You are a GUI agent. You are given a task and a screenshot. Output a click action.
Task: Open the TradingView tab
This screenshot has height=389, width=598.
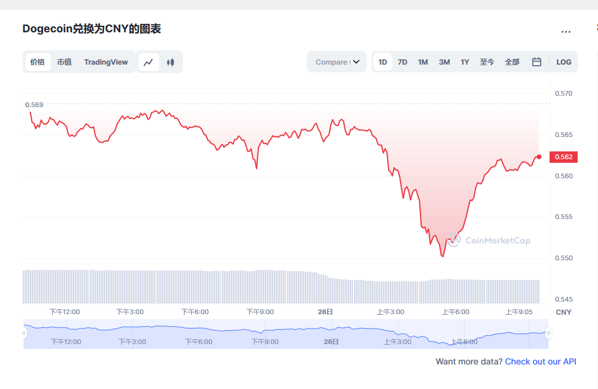pyautogui.click(x=106, y=62)
